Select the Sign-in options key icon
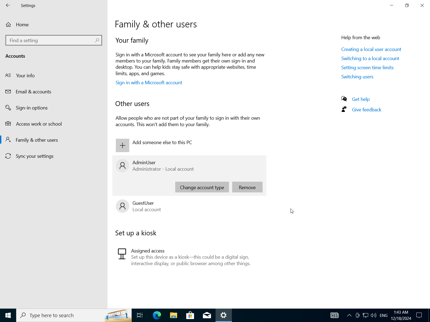Viewport: 430px width, 322px height. [8, 108]
